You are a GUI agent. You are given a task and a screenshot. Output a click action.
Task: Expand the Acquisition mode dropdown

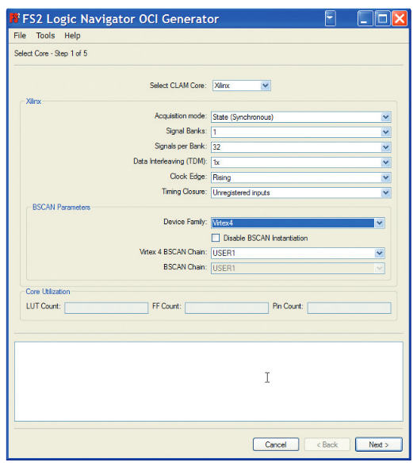click(x=385, y=116)
